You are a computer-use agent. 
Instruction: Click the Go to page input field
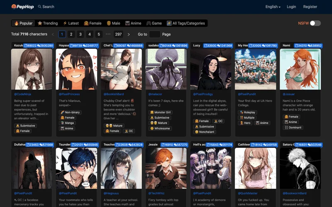[x=154, y=34]
